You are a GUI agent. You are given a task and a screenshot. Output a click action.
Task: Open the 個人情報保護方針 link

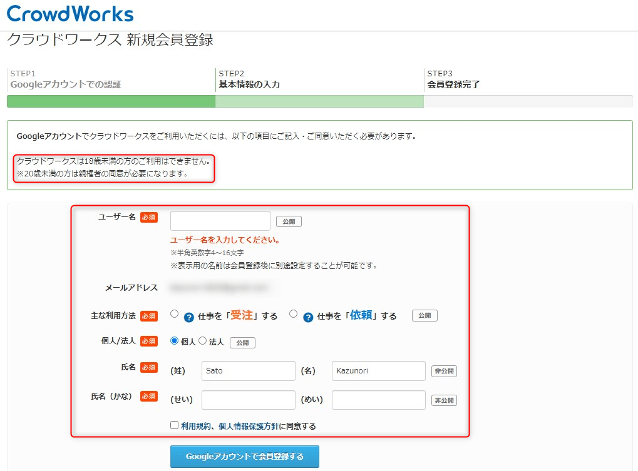[x=249, y=426]
